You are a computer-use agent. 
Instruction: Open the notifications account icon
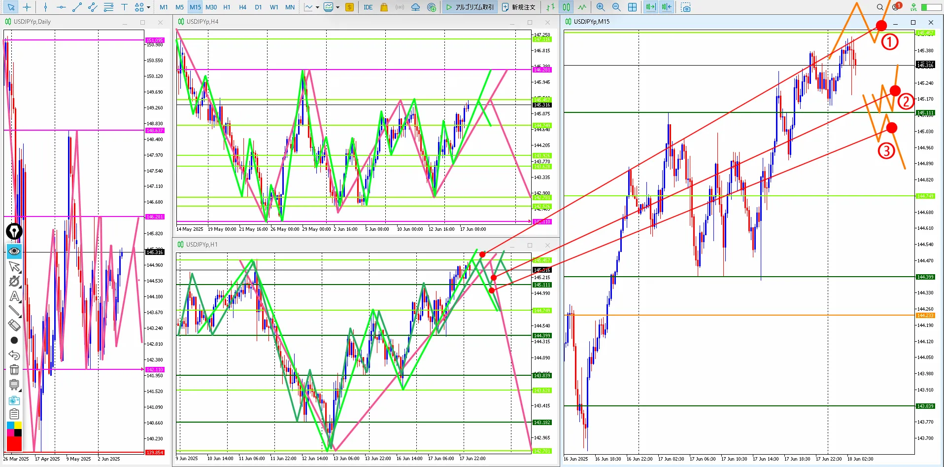coord(896,7)
